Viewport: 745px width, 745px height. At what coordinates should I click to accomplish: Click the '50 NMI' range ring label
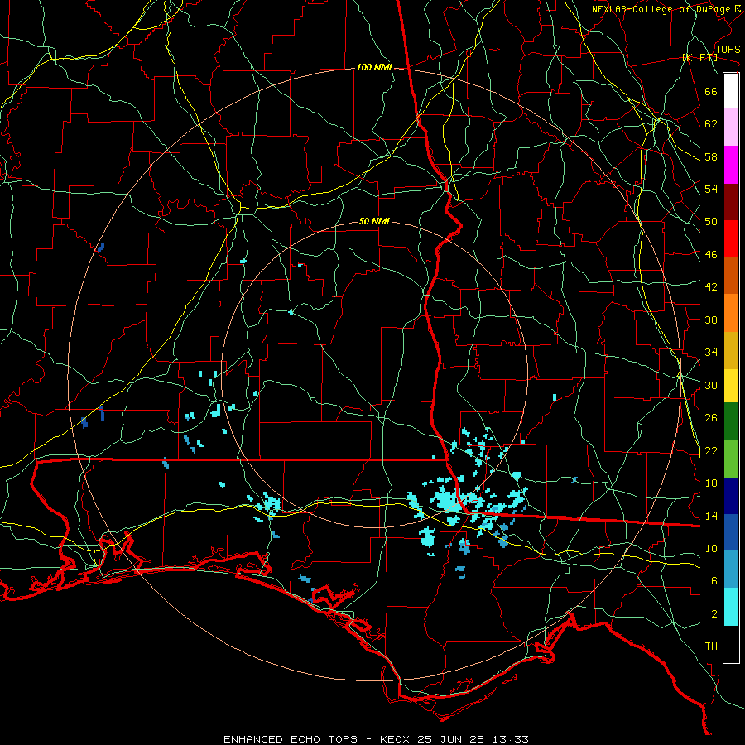374,221
